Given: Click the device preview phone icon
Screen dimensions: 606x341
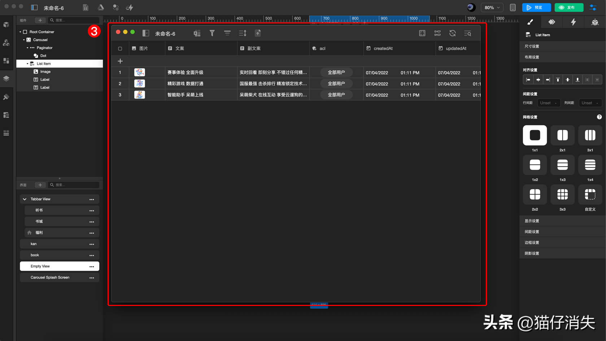Looking at the screenshot, I should click(513, 7).
